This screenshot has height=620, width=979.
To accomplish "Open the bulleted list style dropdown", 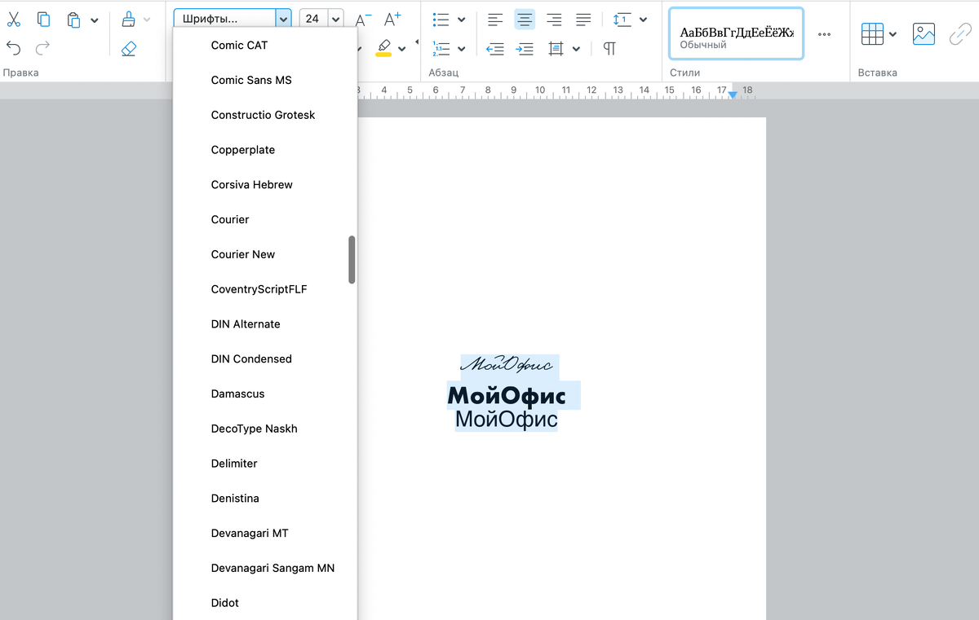I will pyautogui.click(x=462, y=20).
